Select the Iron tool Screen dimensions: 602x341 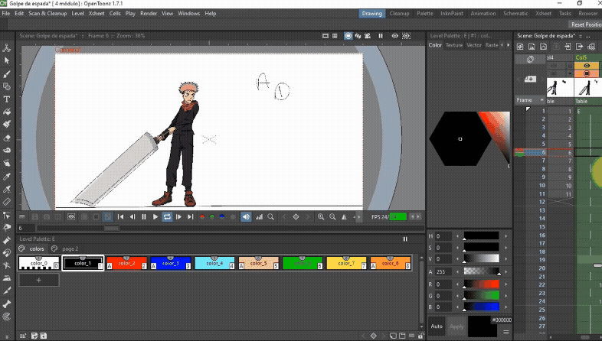coord(7,278)
